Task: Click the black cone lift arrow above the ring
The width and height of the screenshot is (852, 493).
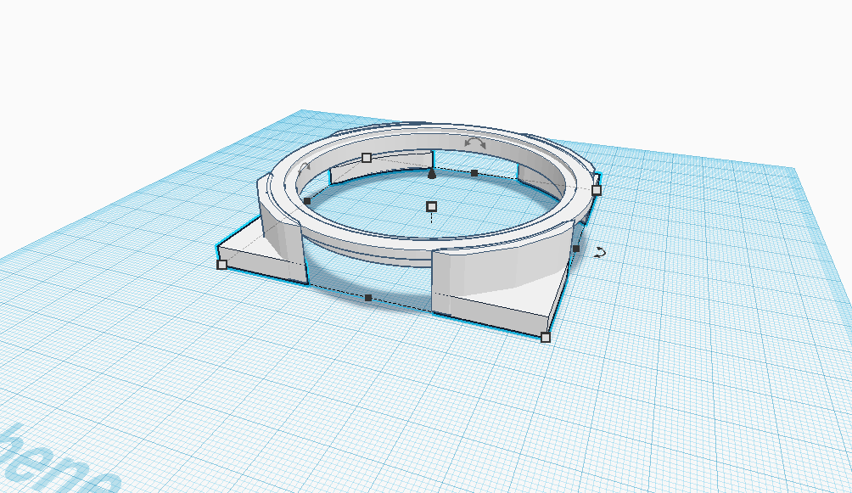Action: 432,173
